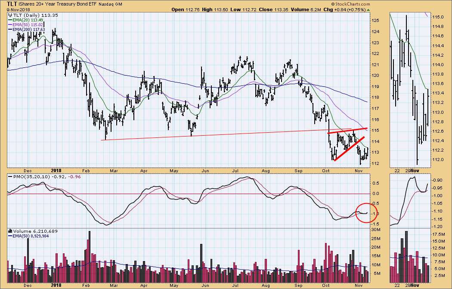
Task: Click Sep on the volume panel date axis
Action: tap(298, 285)
